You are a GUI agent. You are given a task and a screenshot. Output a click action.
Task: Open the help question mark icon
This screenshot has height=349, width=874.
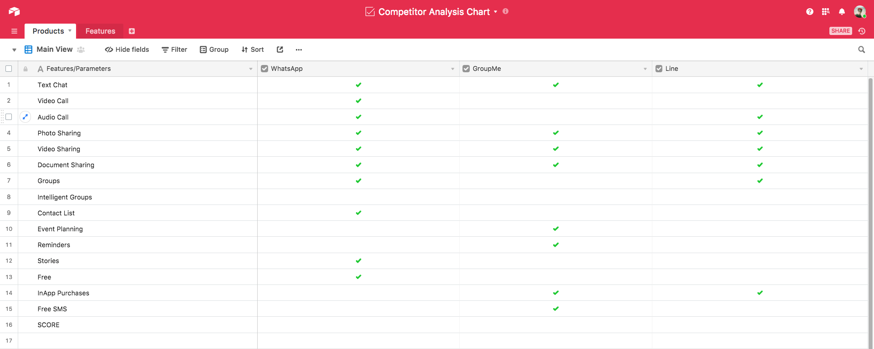[809, 12]
